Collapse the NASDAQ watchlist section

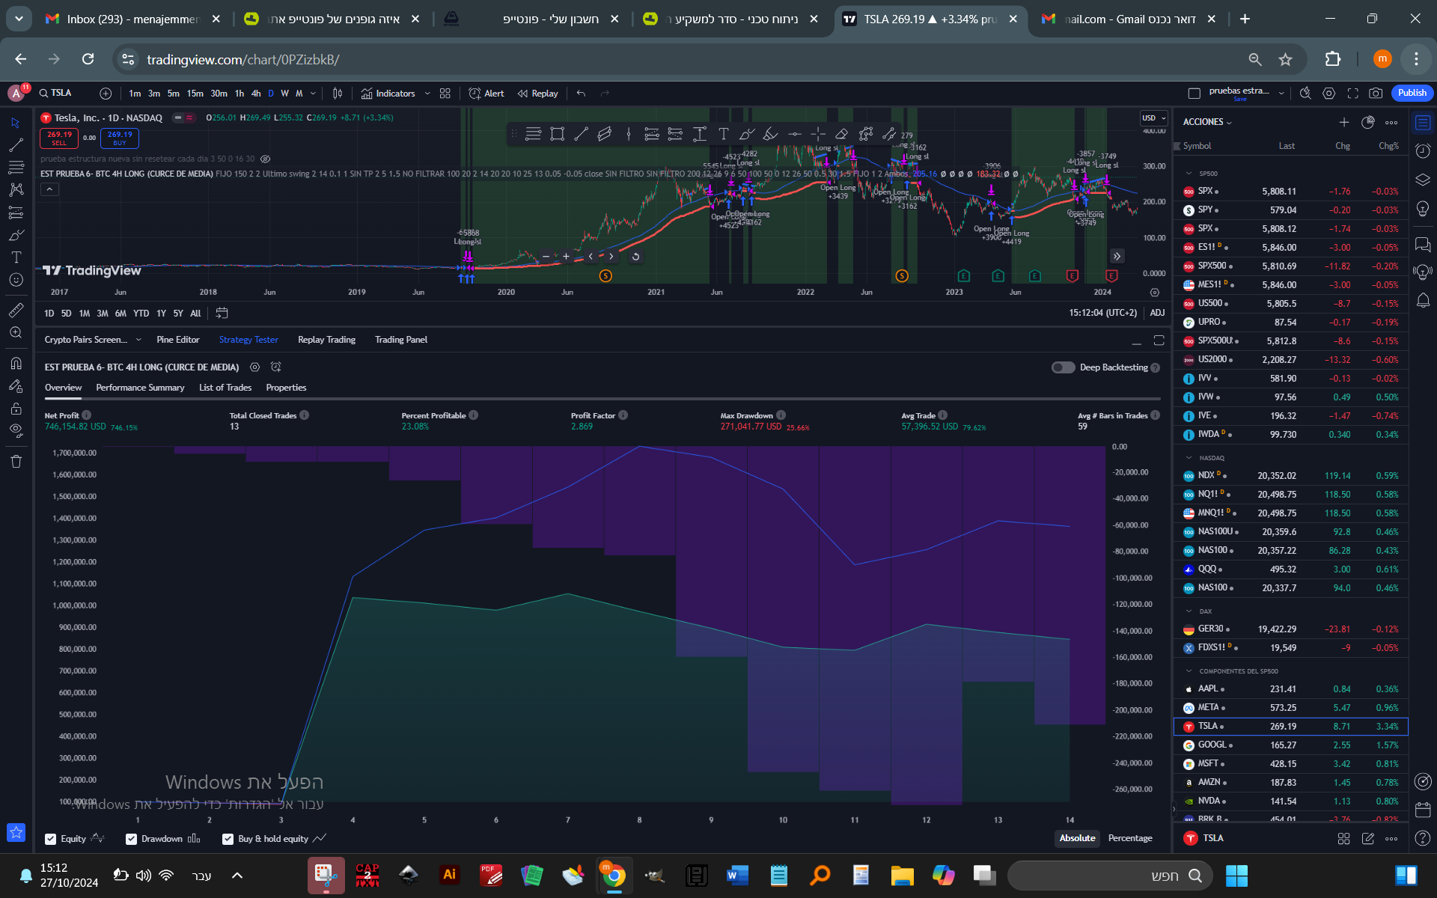(x=1189, y=458)
